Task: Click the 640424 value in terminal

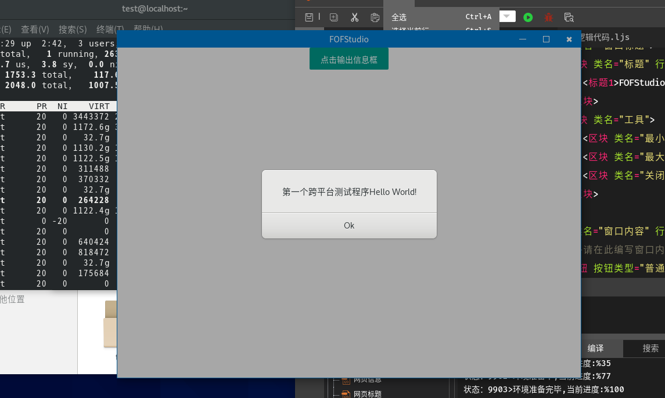Action: click(x=94, y=242)
